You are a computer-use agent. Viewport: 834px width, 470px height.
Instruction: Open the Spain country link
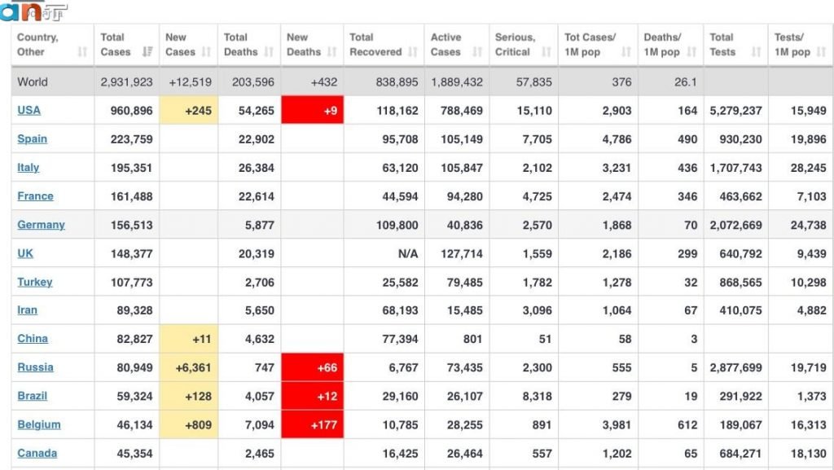click(x=32, y=138)
